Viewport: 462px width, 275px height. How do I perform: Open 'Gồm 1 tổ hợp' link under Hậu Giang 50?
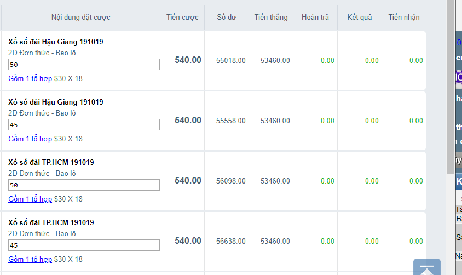point(30,79)
